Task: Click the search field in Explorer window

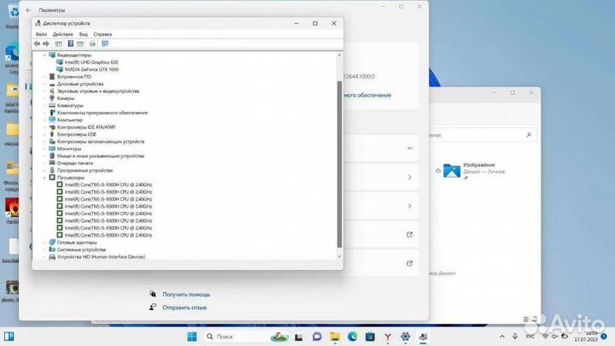Action: point(483,135)
